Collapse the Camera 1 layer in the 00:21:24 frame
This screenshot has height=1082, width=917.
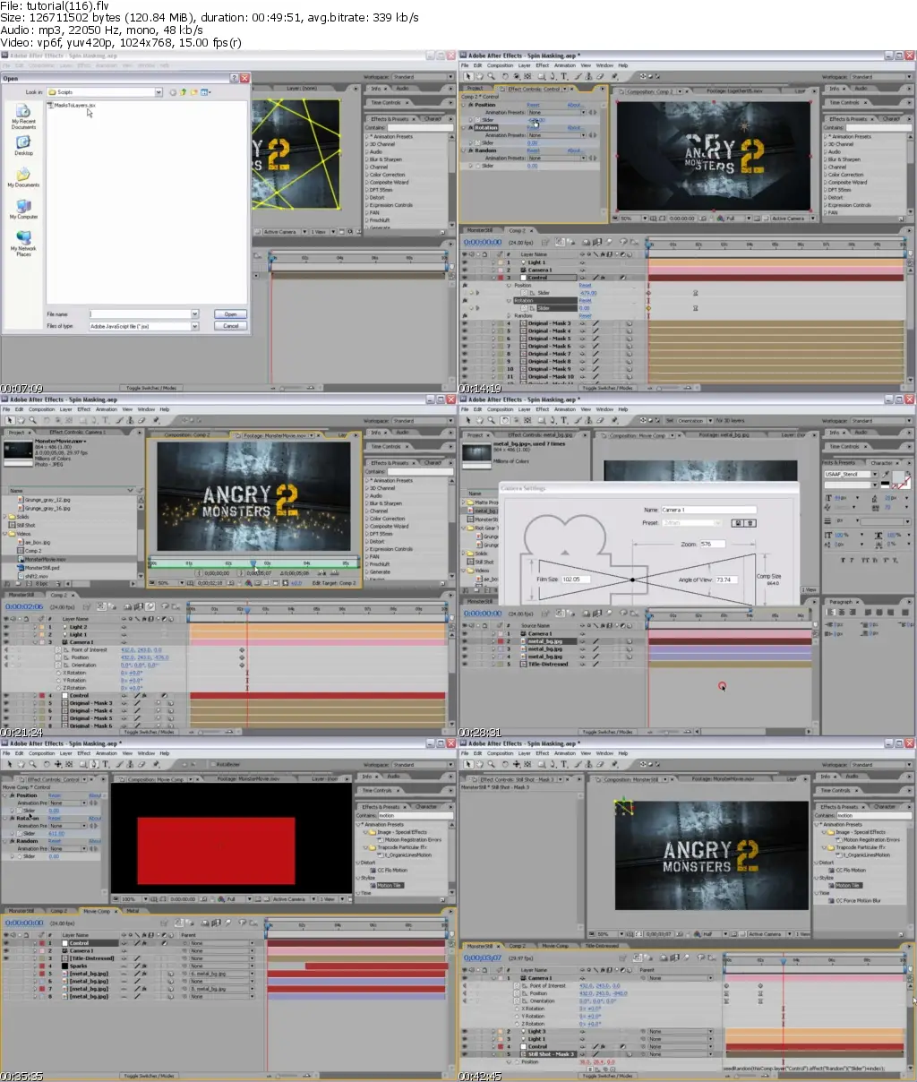tap(35, 642)
